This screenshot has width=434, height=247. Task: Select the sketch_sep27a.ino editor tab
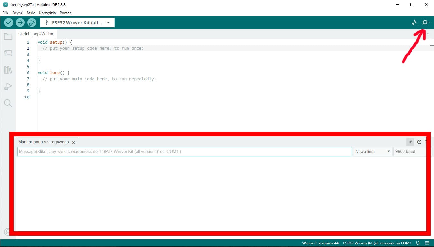tap(36, 34)
